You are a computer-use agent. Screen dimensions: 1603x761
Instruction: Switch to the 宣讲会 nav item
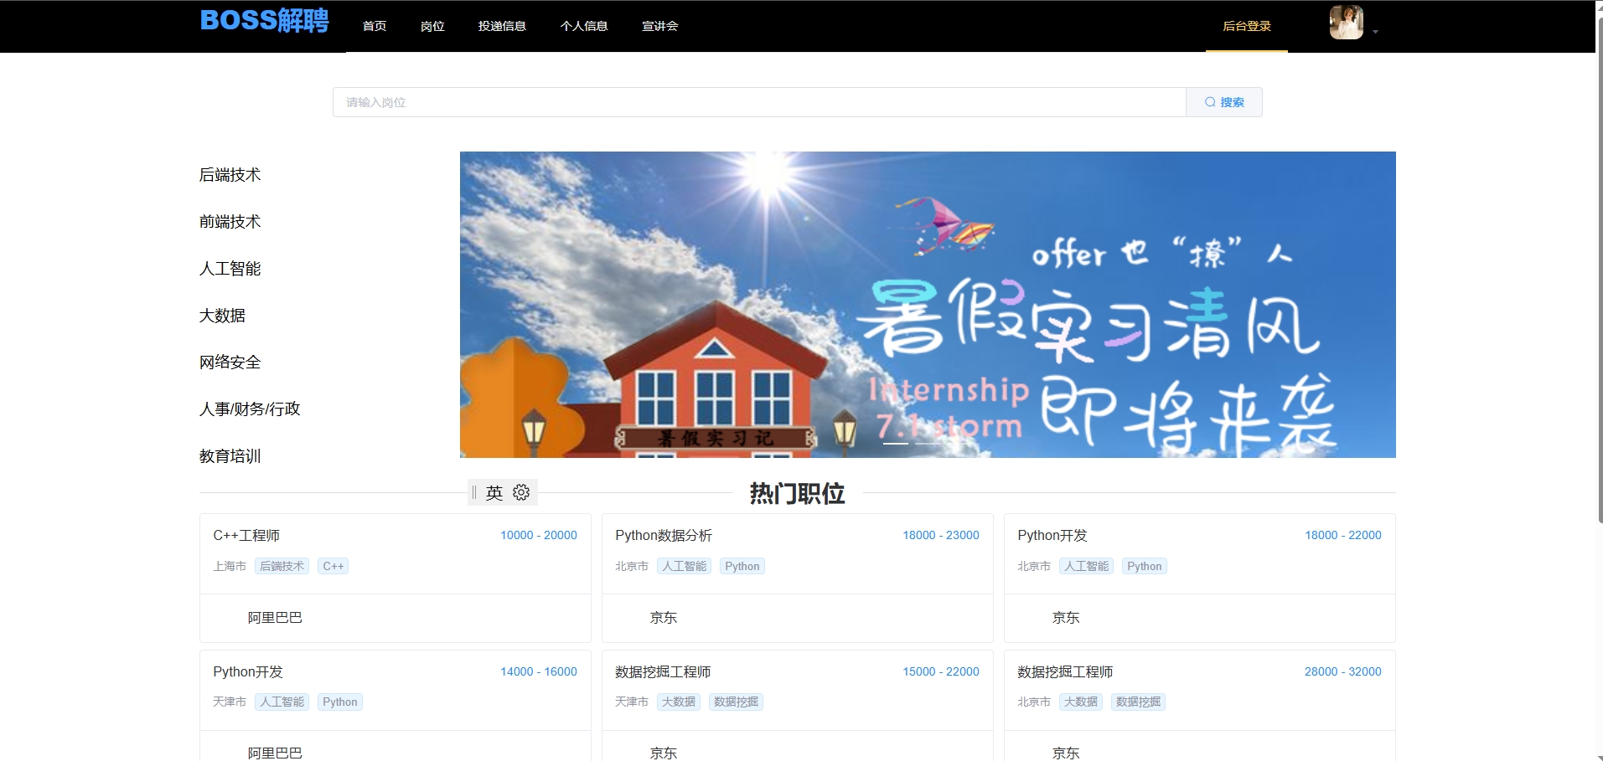point(660,26)
